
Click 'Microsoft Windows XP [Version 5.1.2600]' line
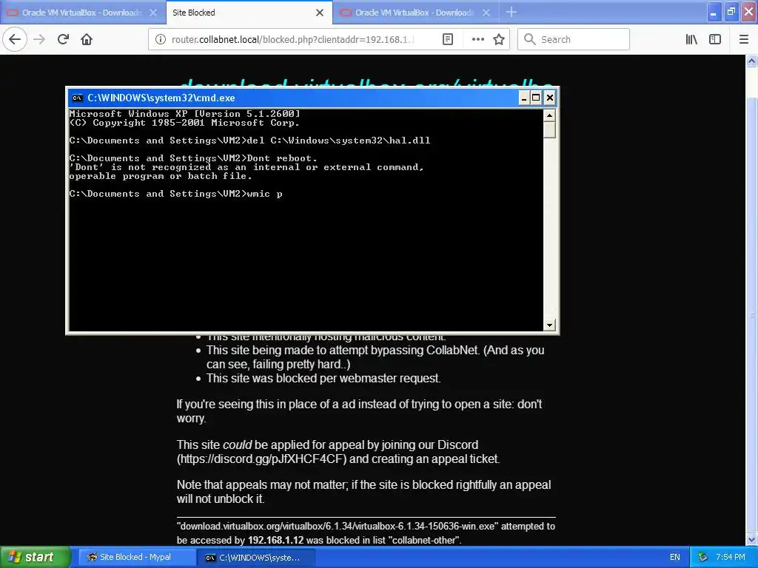pyautogui.click(x=184, y=114)
